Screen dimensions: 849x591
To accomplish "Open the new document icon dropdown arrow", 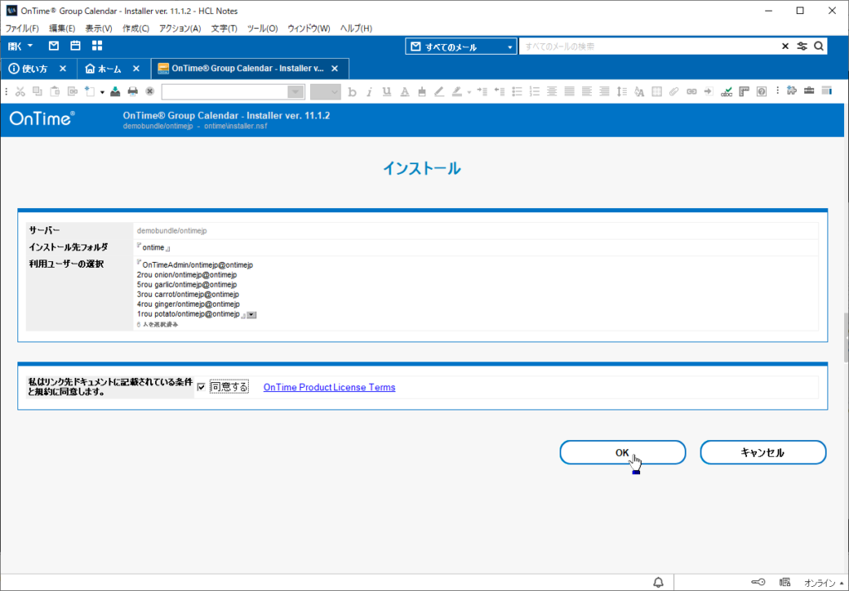I will [x=102, y=92].
